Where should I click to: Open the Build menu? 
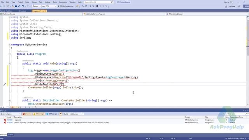[27, 2]
